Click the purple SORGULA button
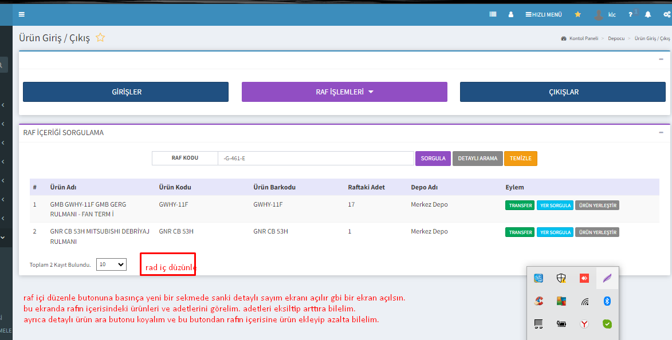 click(x=433, y=159)
